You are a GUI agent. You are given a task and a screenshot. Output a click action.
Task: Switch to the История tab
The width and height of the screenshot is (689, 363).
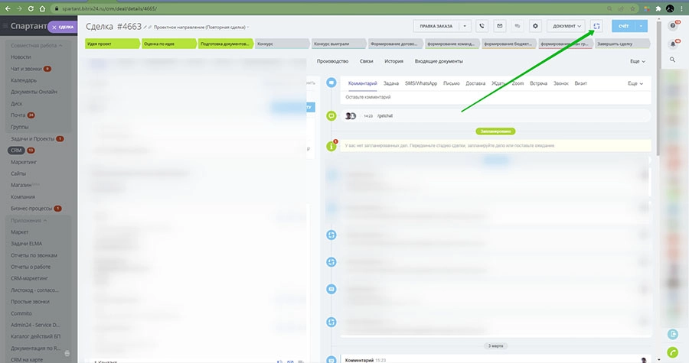[393, 61]
